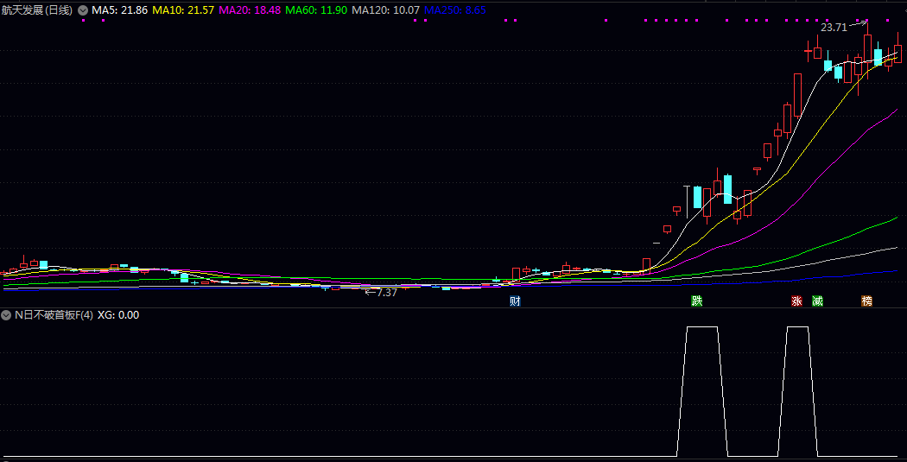Viewport: 907px width, 462px height.
Task: Select the 航天发展(日线) chart title
Action: (37, 10)
